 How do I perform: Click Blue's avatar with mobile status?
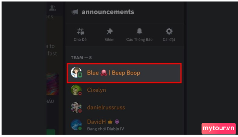(76, 72)
